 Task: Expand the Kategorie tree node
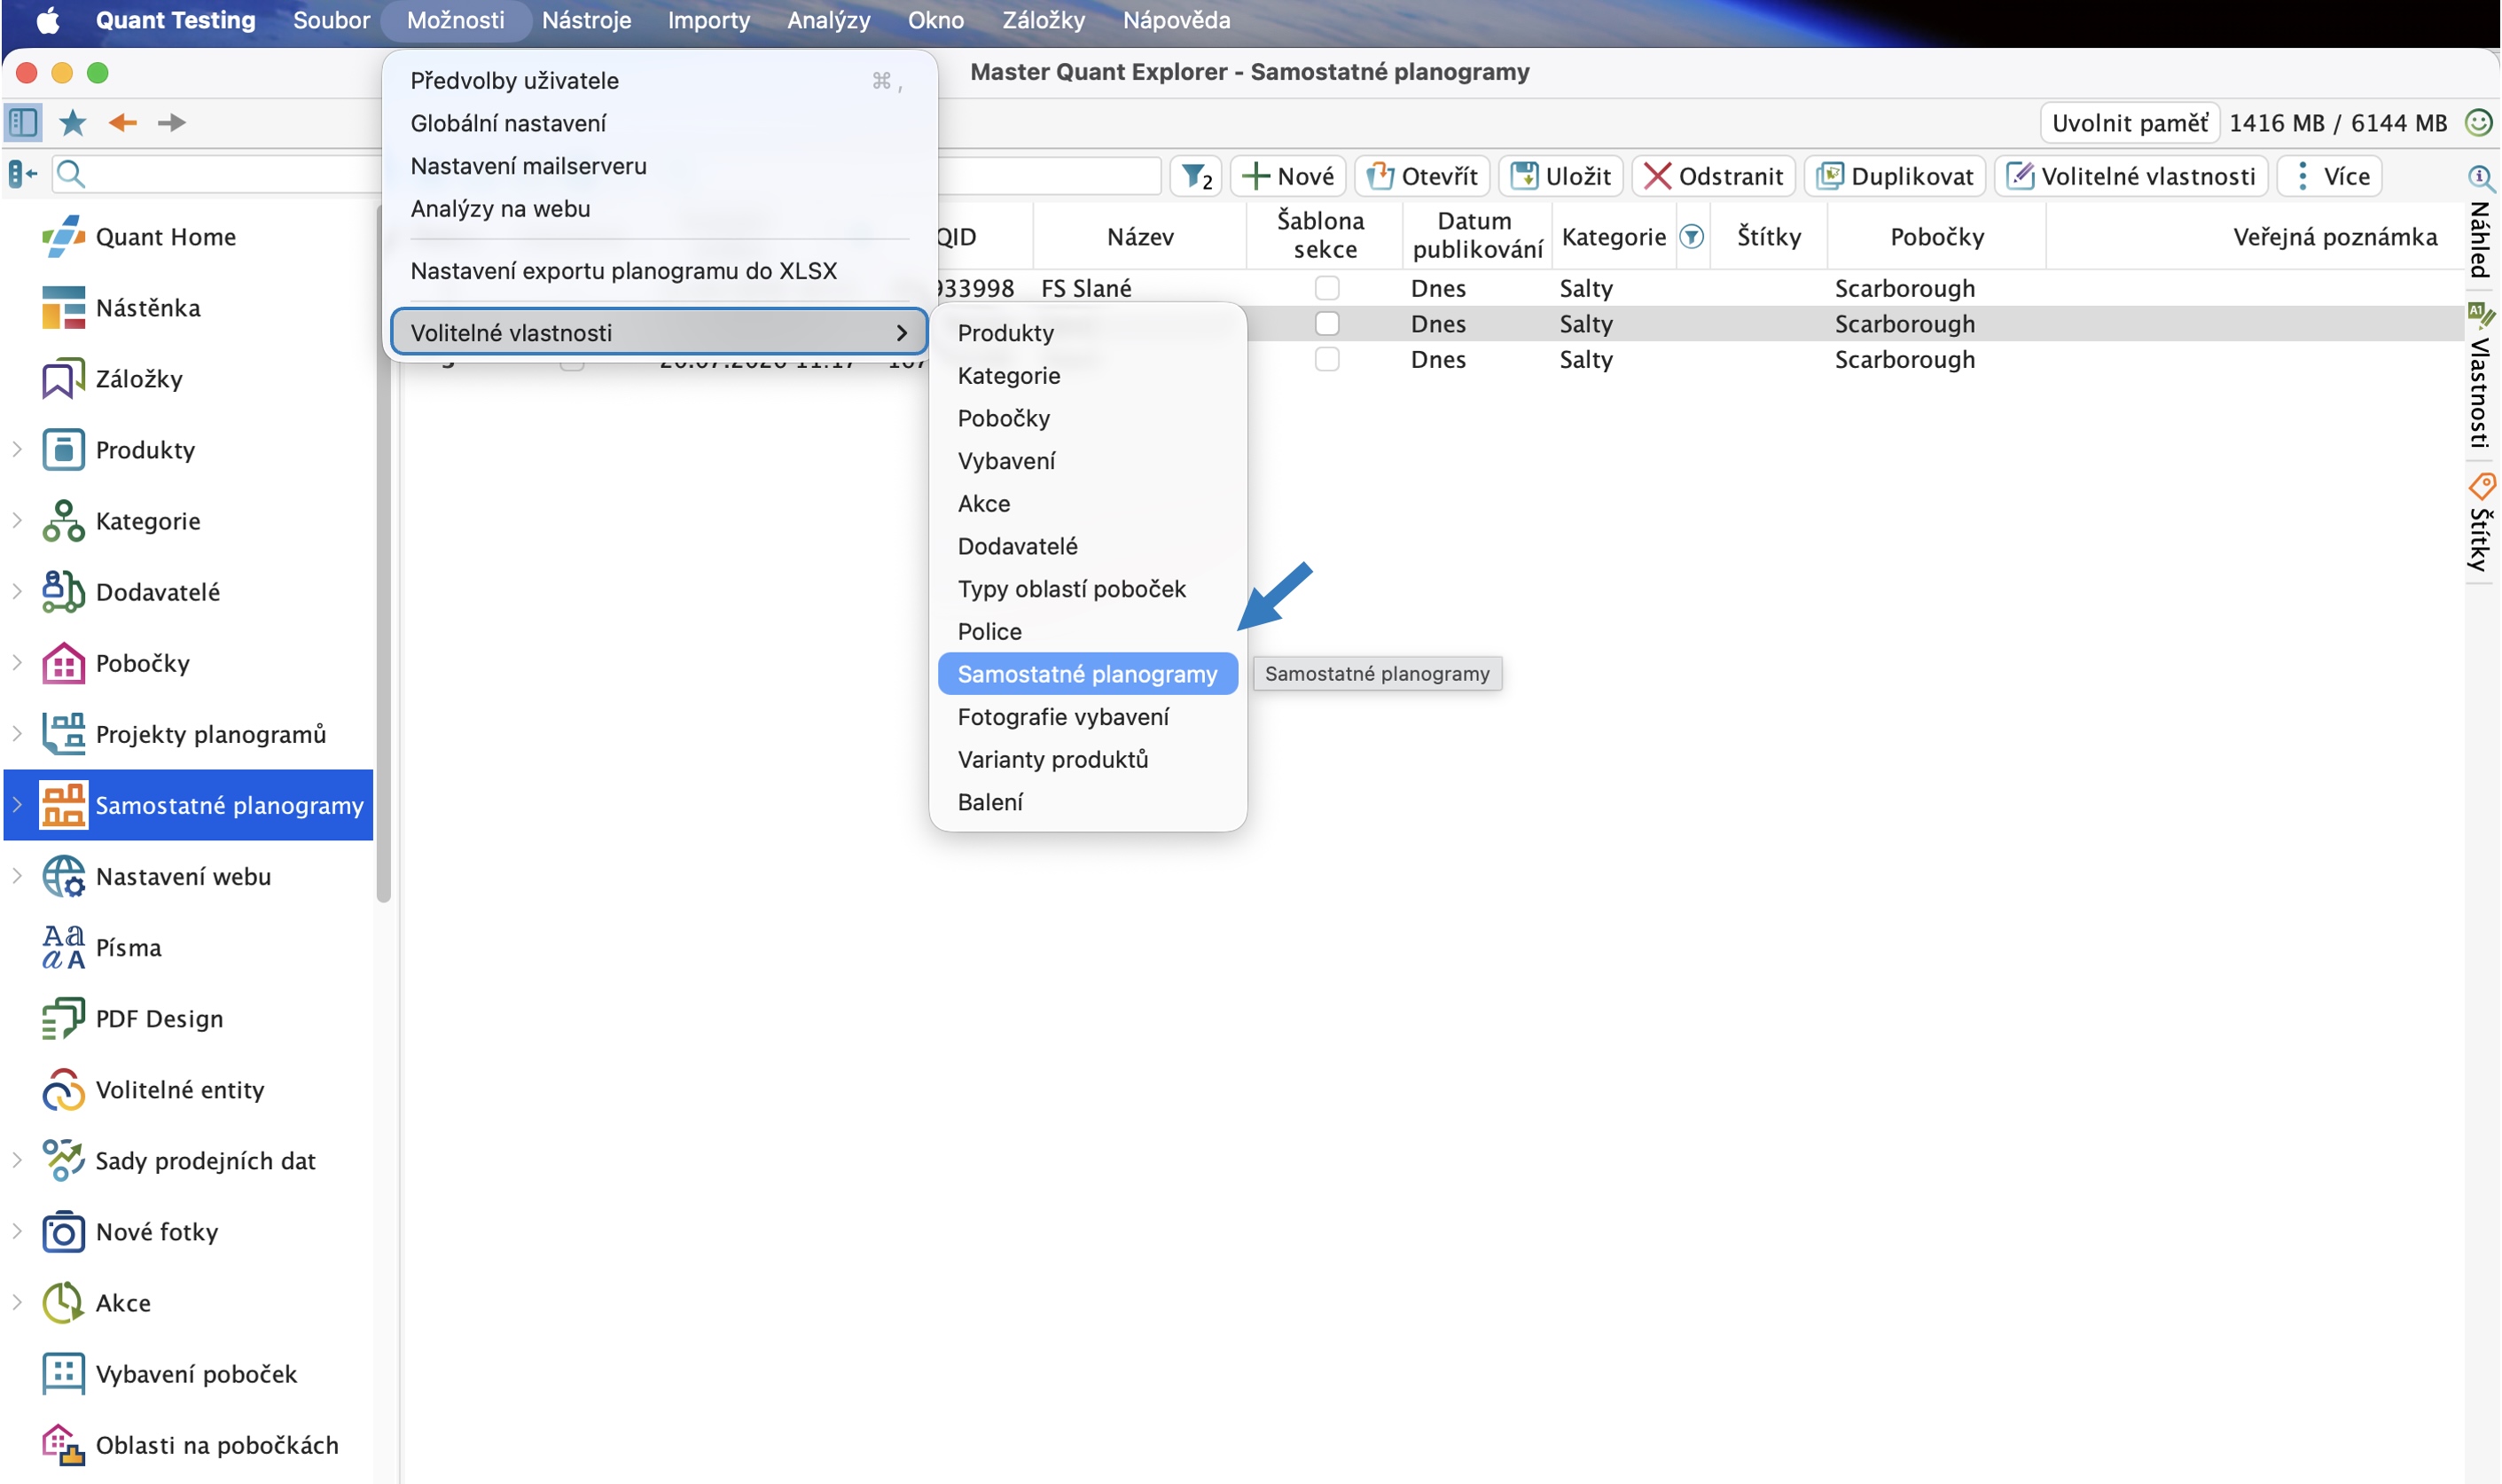(x=17, y=521)
